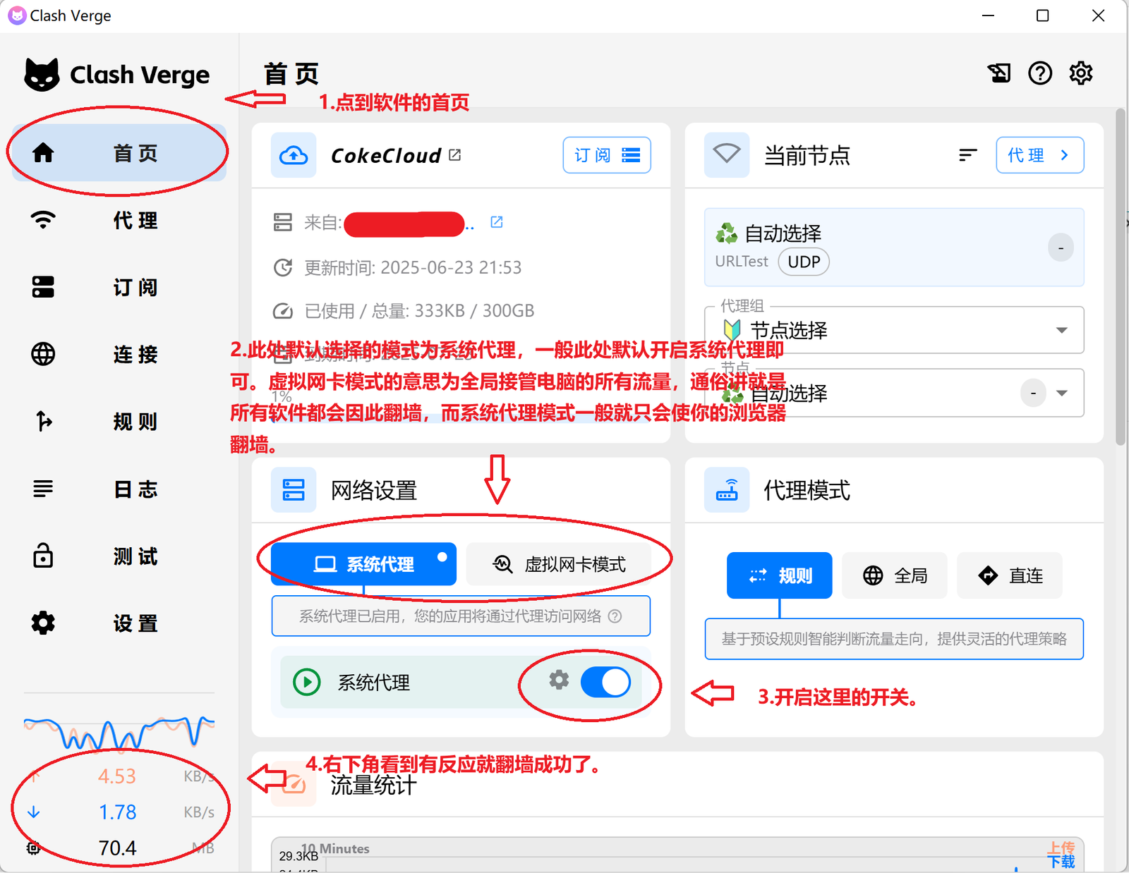Select 全局 proxy mode
1129x873 pixels.
895,575
